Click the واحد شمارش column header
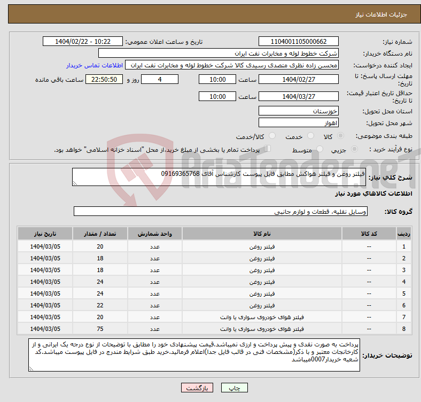Viewport: 421px width, 402px height. pyautogui.click(x=155, y=234)
